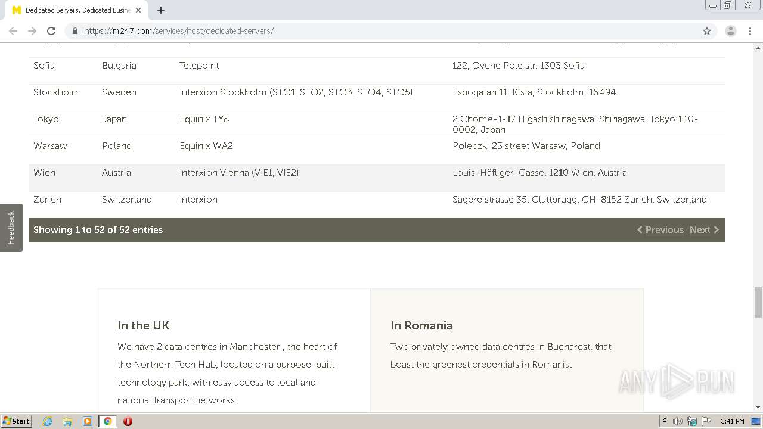Click the page vertical scrollbar thumb
Image resolution: width=763 pixels, height=429 pixels.
point(758,302)
